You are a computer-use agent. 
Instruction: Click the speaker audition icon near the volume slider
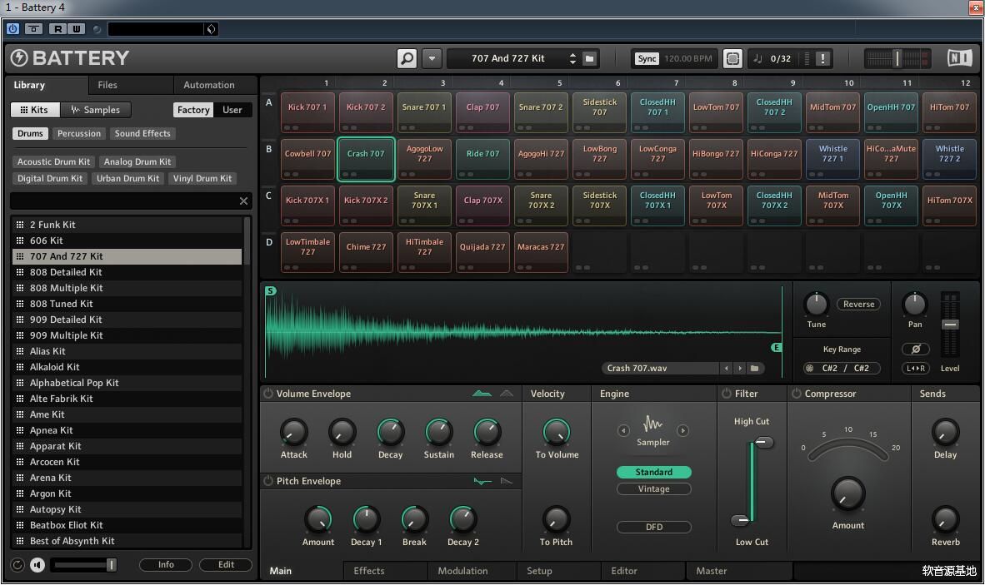(x=37, y=564)
